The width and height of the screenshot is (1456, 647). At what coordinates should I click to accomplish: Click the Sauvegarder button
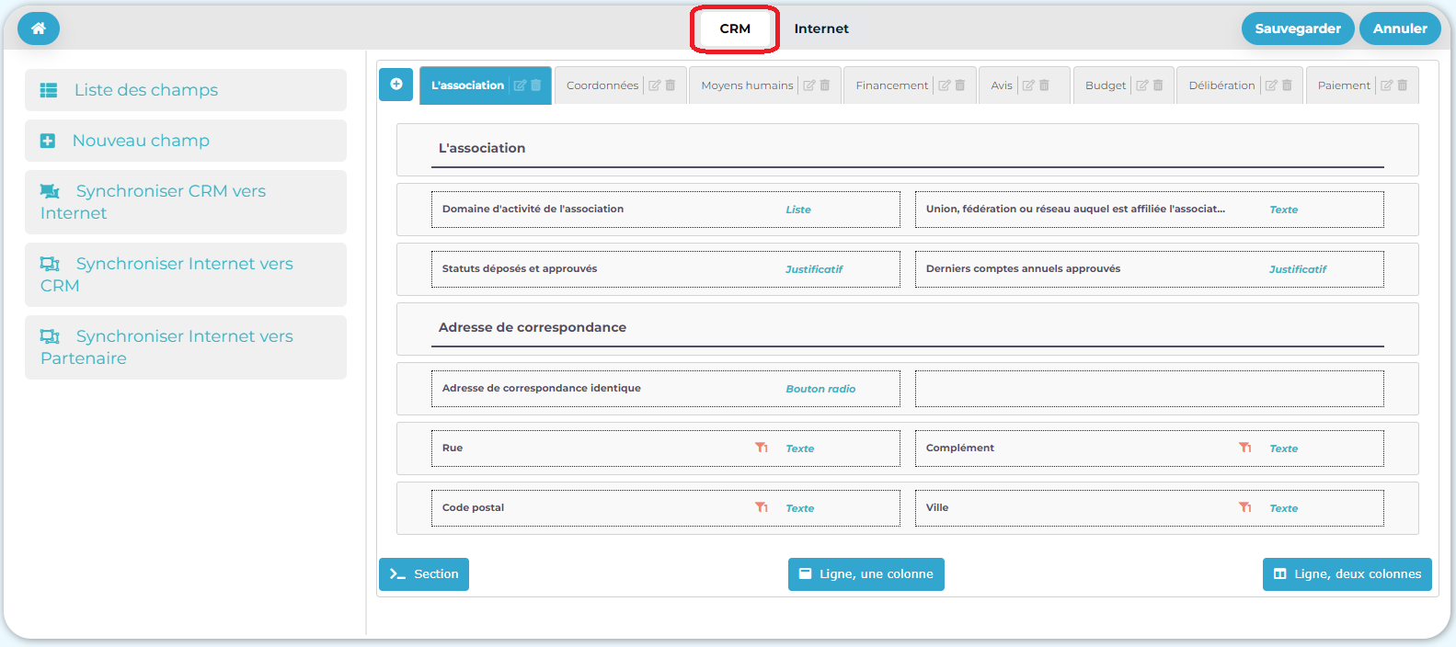1297,28
